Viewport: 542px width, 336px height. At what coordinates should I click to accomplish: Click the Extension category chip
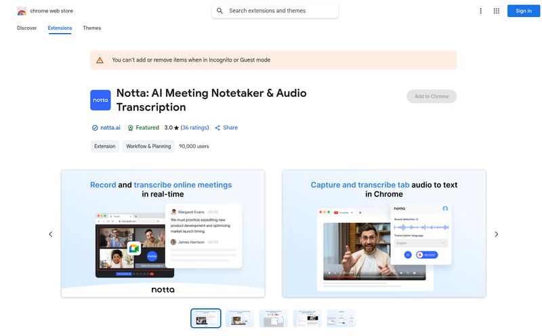point(105,146)
